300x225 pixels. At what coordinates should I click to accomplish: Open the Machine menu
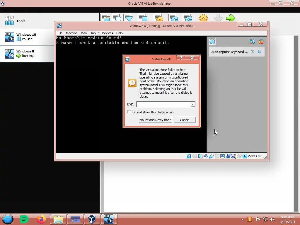point(71,33)
